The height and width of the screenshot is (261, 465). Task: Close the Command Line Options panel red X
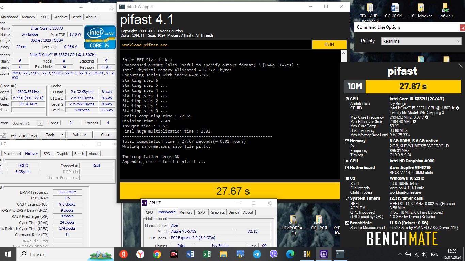pyautogui.click(x=462, y=28)
